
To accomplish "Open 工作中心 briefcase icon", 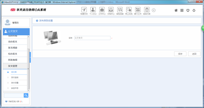I will point(102,10).
